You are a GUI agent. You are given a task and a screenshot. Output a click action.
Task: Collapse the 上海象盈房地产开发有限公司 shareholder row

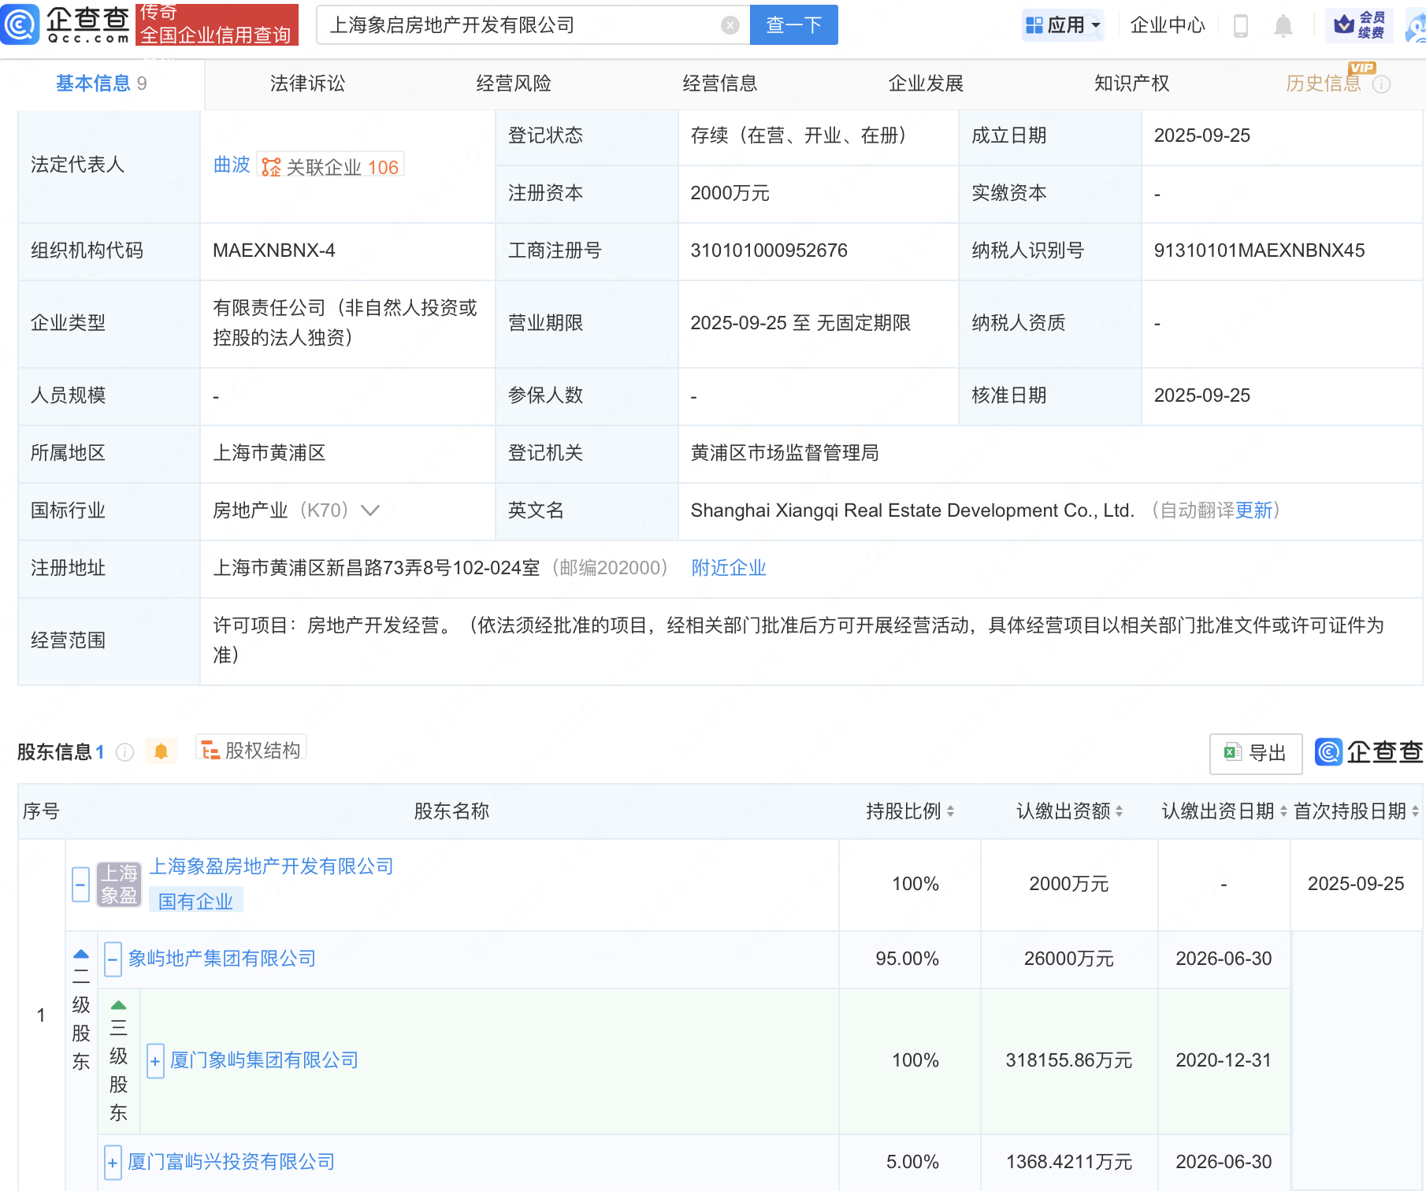pyautogui.click(x=80, y=884)
